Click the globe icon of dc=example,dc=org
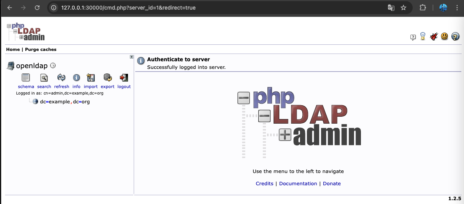Viewport: 464px width, 204px height. [x=35, y=101]
